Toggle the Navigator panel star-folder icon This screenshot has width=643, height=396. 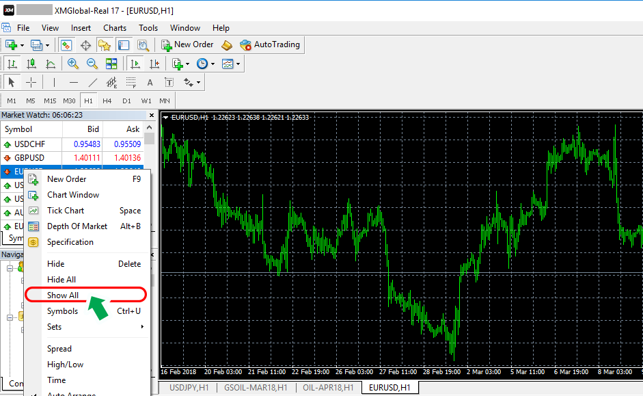104,44
